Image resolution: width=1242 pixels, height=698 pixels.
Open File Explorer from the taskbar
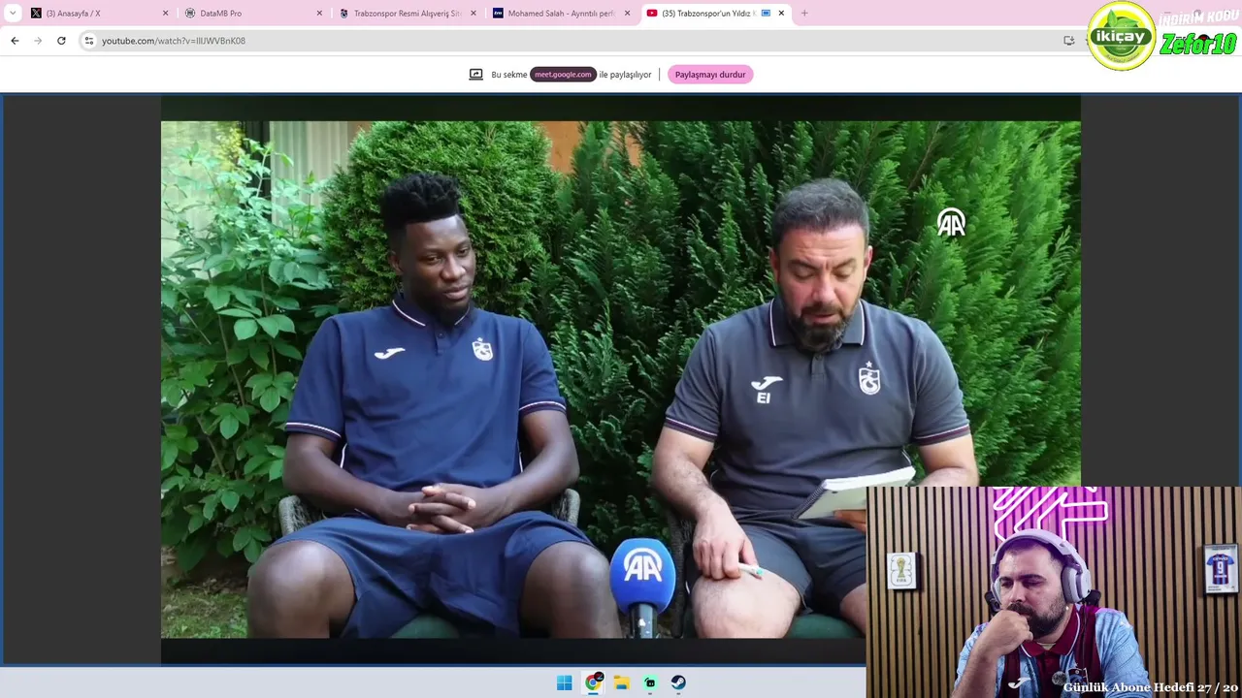click(621, 682)
